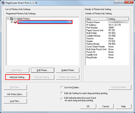This screenshot has width=135, height=113.
Task: Select the Multi Hole Punch Unit row
Action: click(x=107, y=49)
